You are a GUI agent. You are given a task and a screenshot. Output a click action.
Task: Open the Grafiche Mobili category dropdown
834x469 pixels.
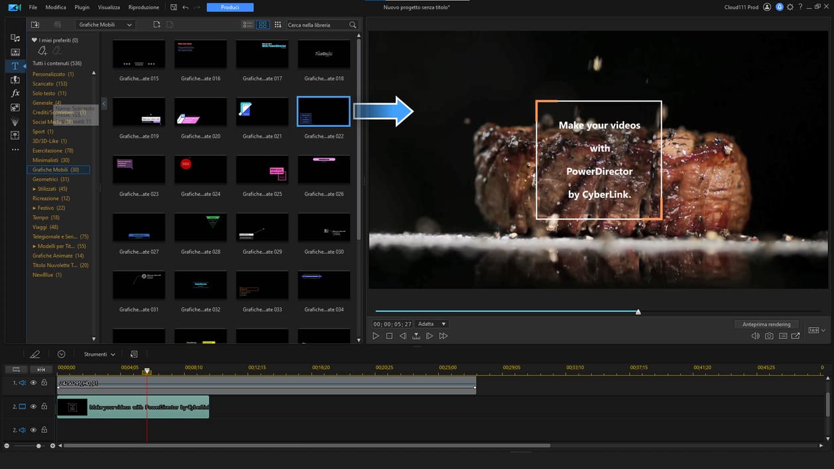(x=105, y=25)
